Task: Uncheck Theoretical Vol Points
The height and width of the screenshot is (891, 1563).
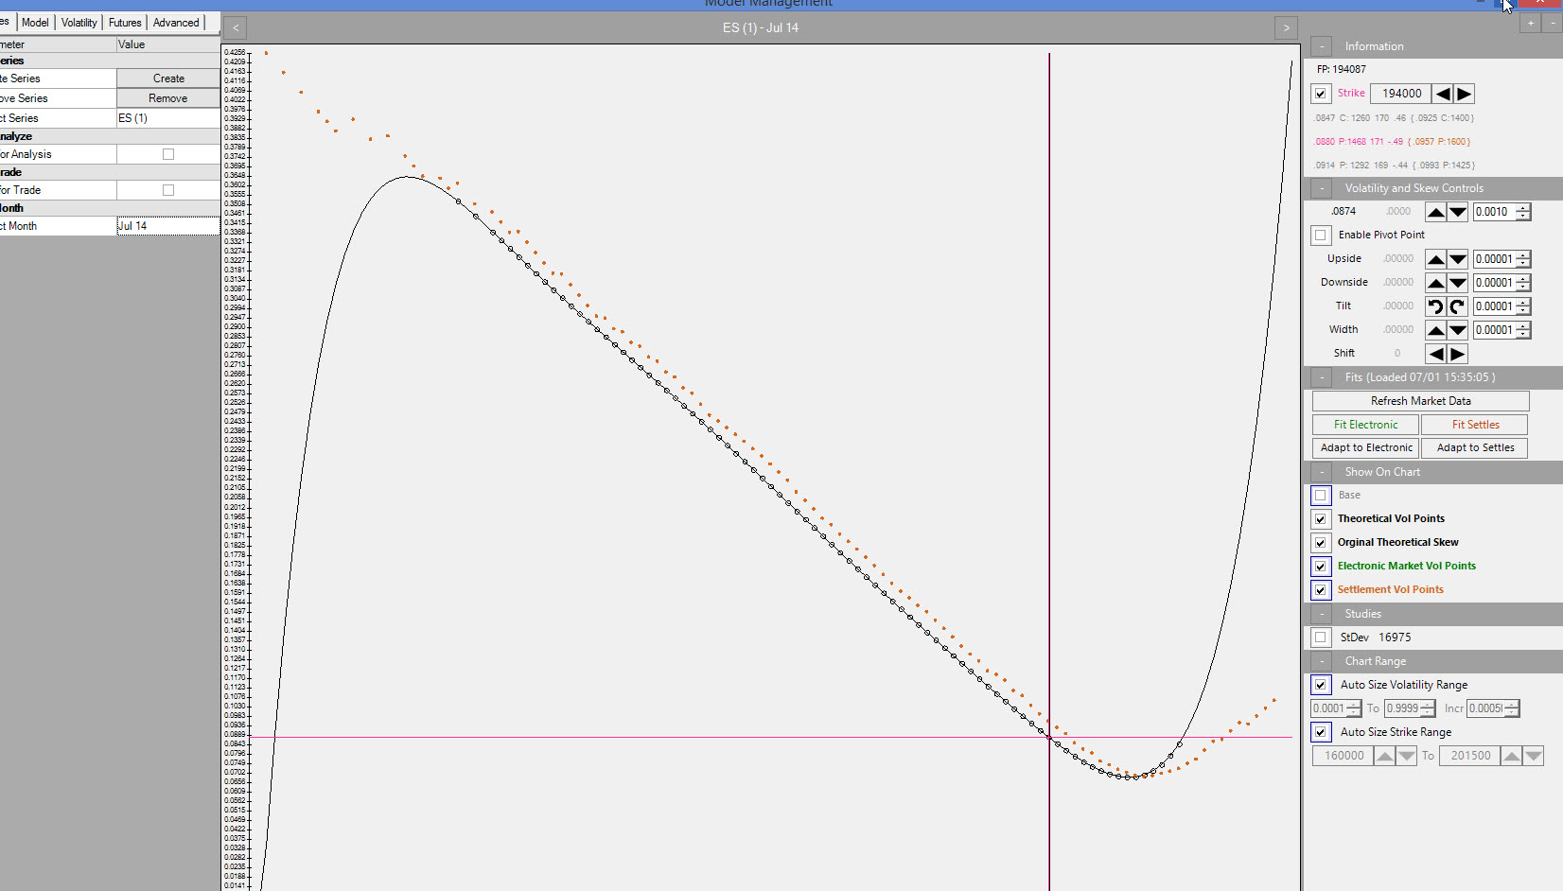Action: 1321,519
